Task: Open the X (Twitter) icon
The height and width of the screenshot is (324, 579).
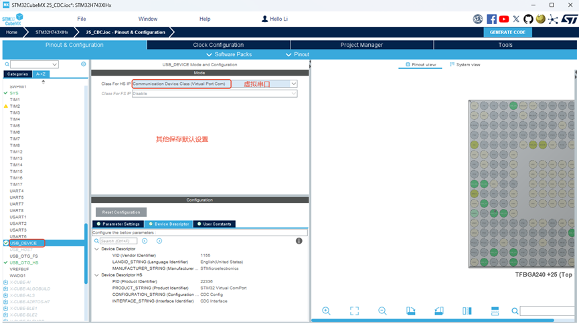Action: 516,19
